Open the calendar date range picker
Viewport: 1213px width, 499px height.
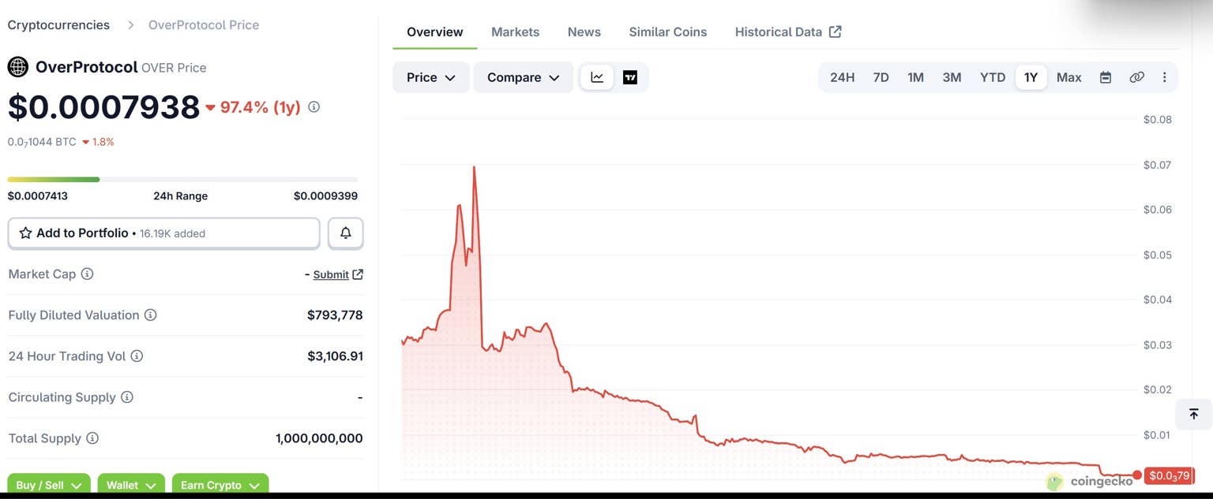click(x=1106, y=77)
